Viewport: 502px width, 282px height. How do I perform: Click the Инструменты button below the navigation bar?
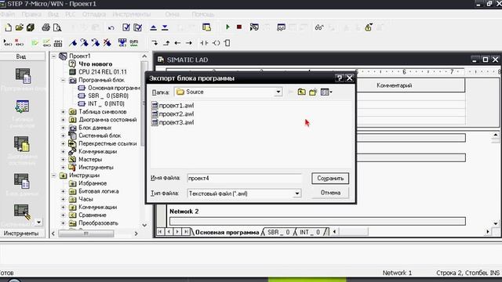coord(21,233)
